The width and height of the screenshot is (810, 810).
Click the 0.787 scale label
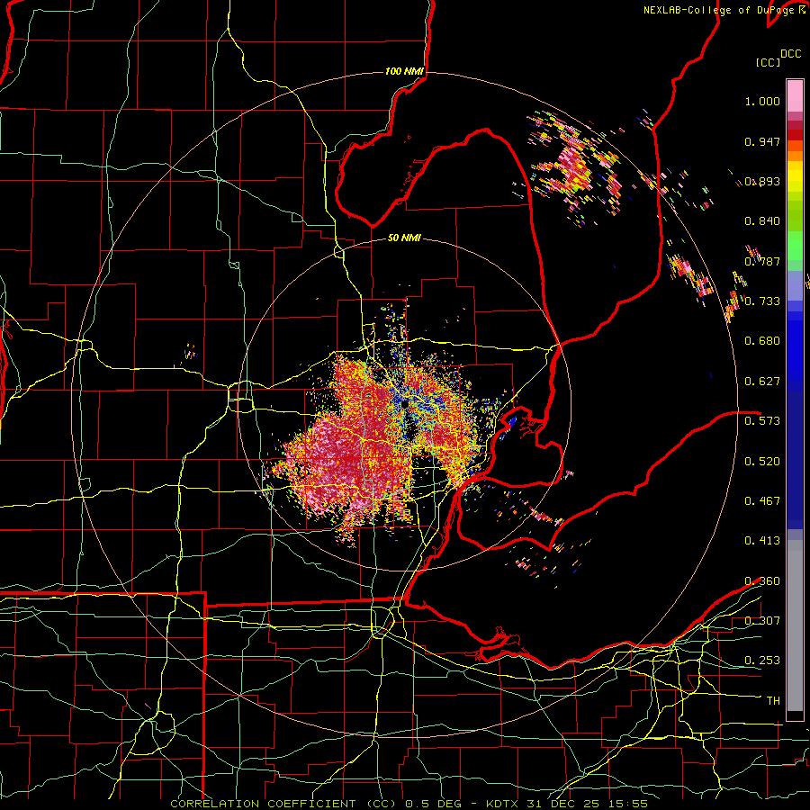pyautogui.click(x=762, y=261)
